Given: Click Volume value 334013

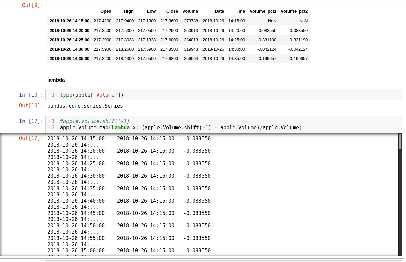Looking at the screenshot, I should [191, 40].
